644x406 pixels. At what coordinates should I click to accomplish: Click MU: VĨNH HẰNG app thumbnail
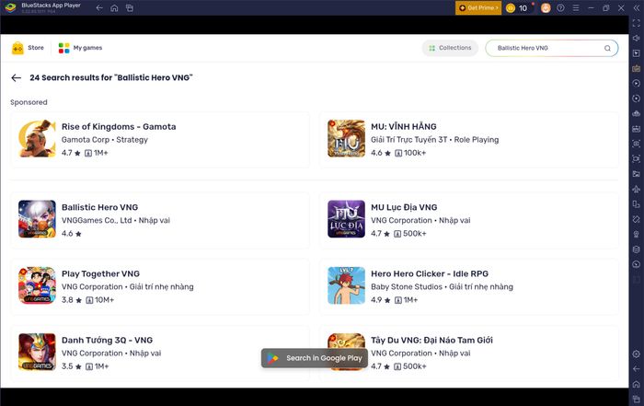point(346,138)
